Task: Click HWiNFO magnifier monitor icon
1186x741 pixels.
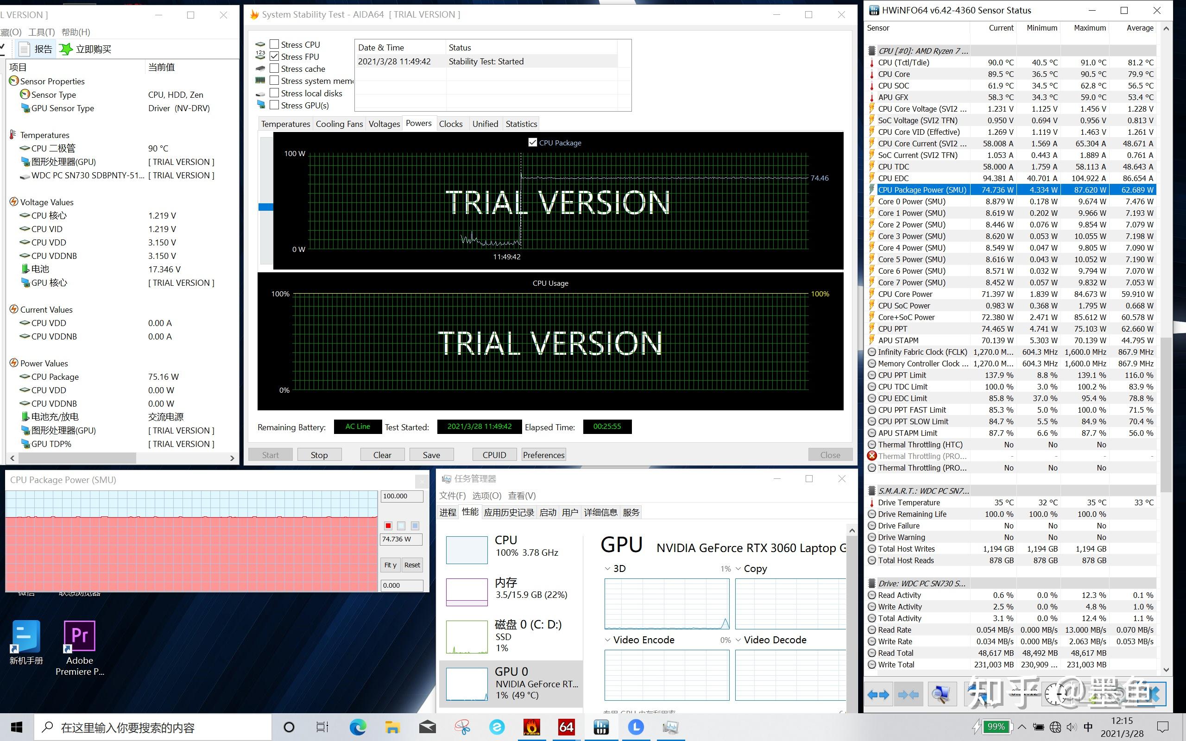Action: [x=941, y=694]
